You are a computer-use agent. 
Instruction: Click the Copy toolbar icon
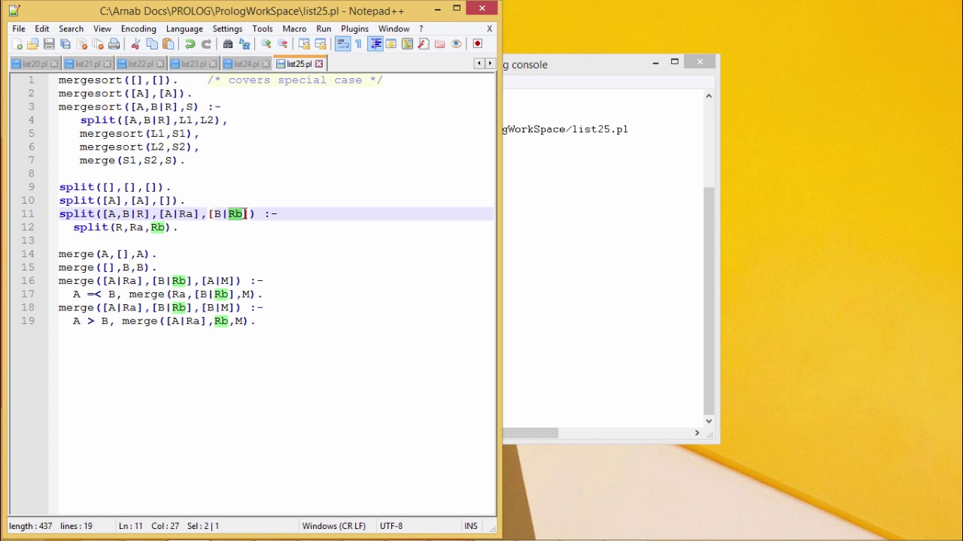pyautogui.click(x=152, y=44)
